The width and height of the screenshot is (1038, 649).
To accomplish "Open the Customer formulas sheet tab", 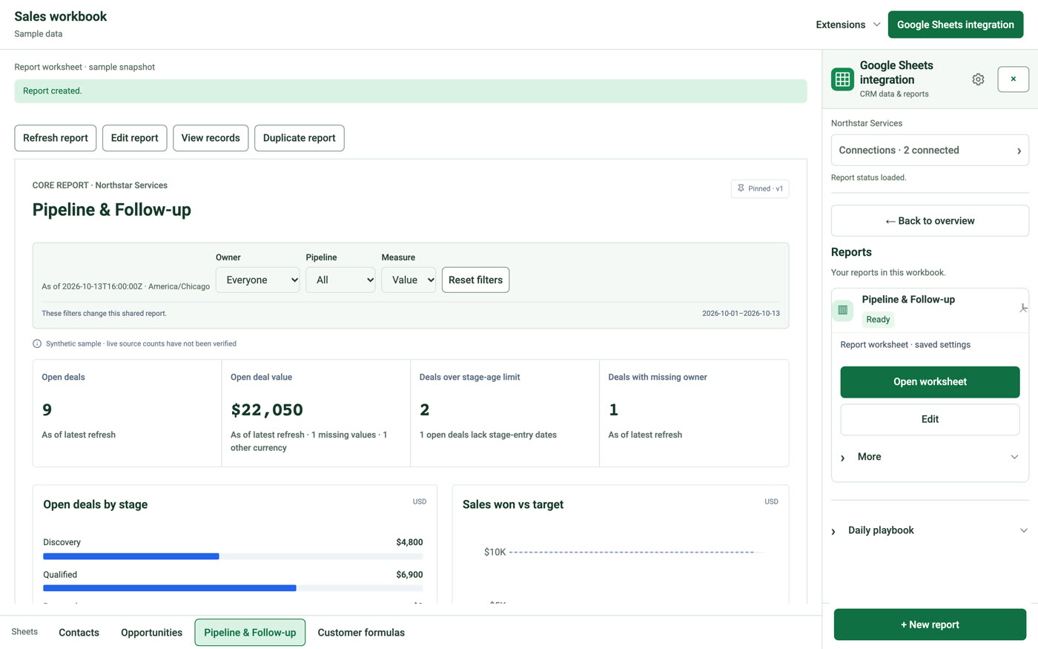I will pyautogui.click(x=361, y=633).
